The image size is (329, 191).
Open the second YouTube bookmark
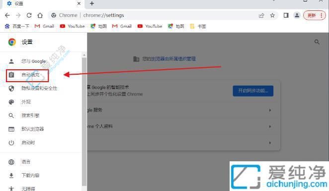click(x=150, y=26)
